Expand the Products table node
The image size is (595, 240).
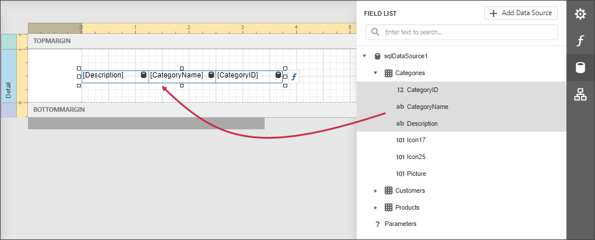pos(375,207)
